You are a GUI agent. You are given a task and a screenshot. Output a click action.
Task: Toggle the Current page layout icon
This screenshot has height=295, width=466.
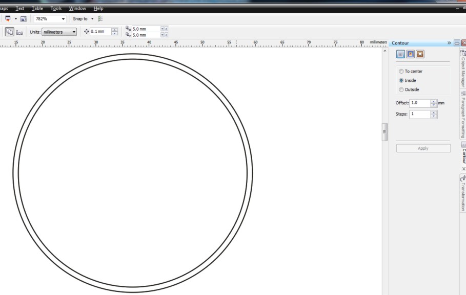(x=10, y=32)
